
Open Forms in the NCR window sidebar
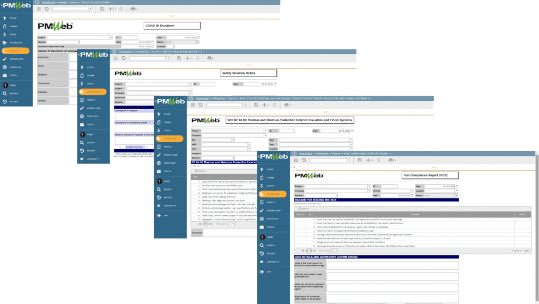pos(270,177)
